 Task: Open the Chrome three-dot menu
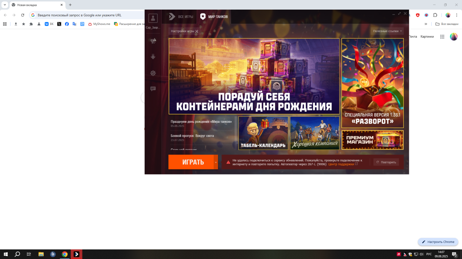[457, 15]
